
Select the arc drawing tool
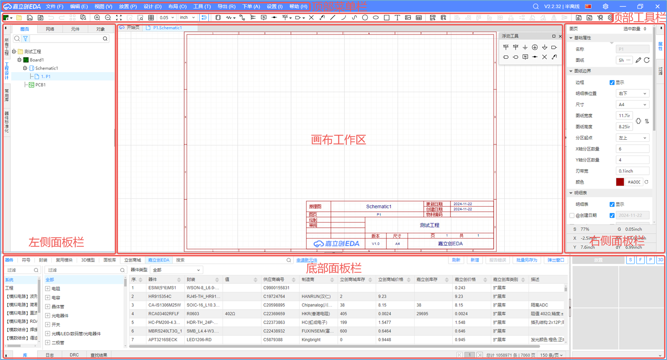click(x=343, y=18)
